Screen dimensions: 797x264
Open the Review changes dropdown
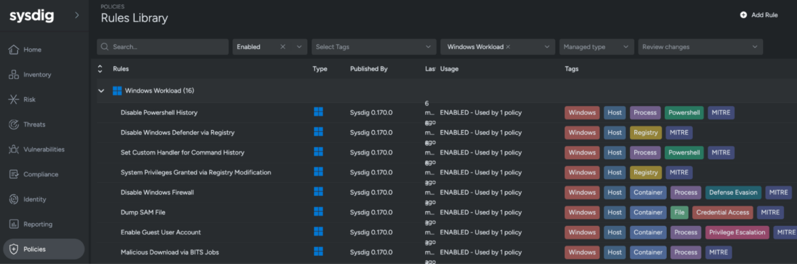(700, 47)
